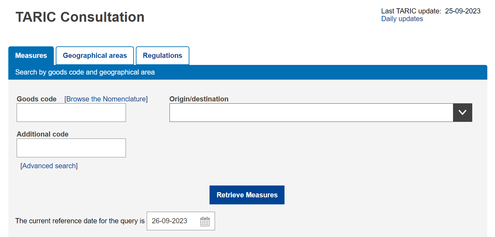Click into the Additional code field
This screenshot has height=237, width=495.
(x=71, y=148)
